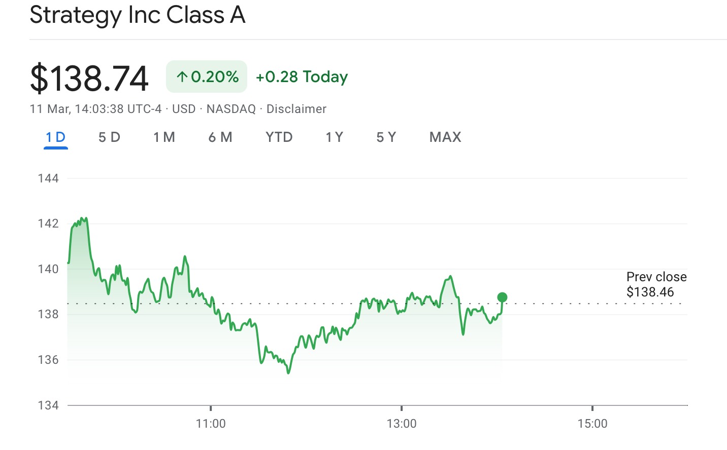
Task: Click the green current-price dot on chart
Action: click(x=502, y=297)
